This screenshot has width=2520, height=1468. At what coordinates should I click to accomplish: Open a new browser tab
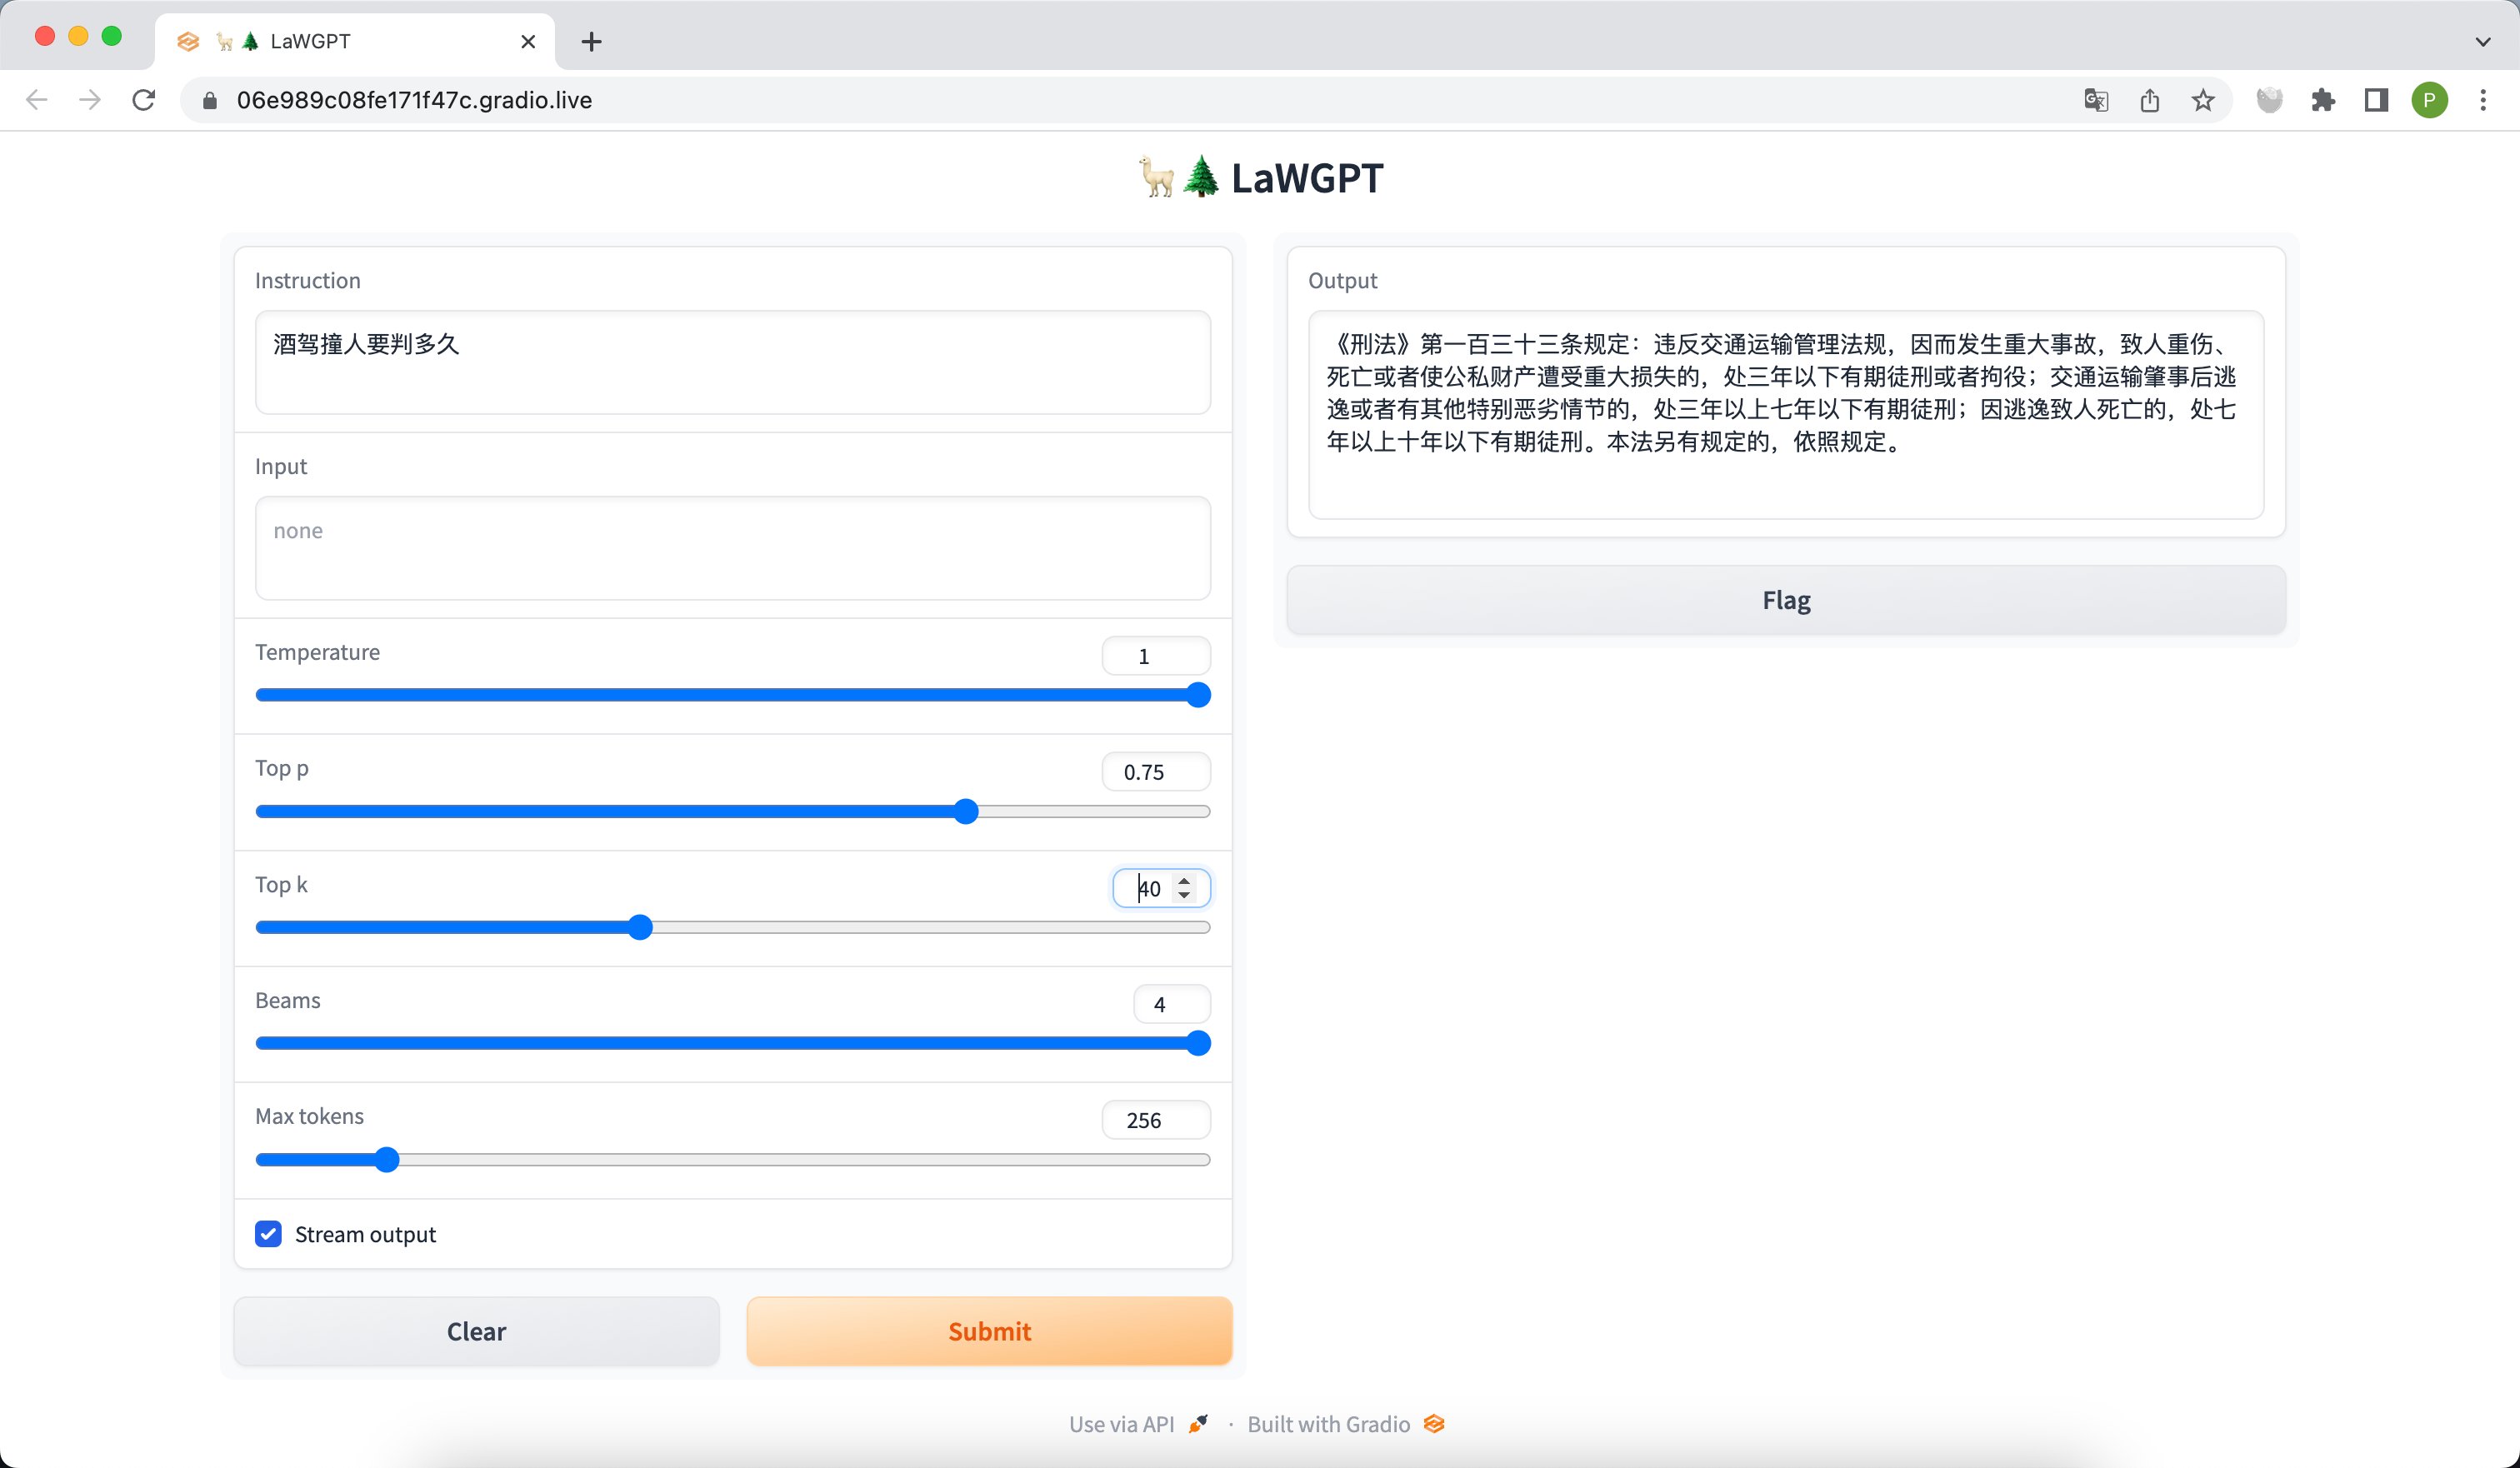pos(591,42)
